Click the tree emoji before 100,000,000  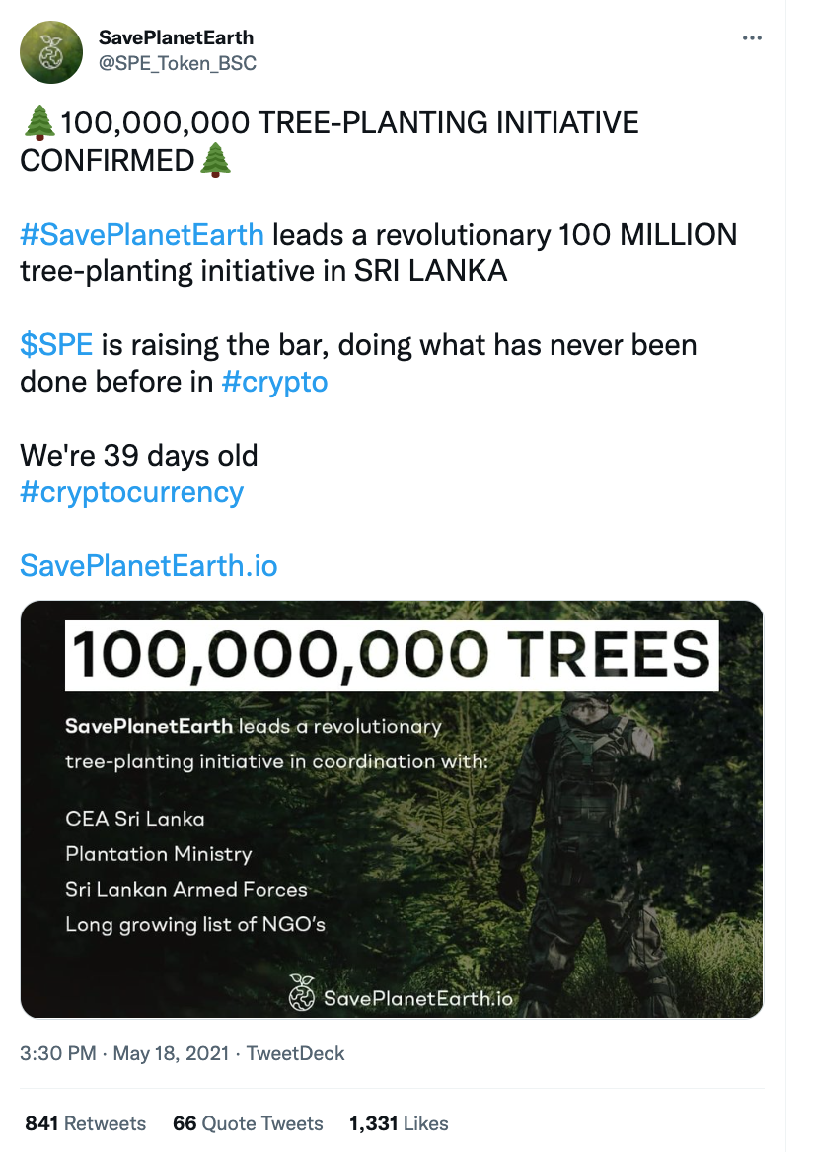38,125
